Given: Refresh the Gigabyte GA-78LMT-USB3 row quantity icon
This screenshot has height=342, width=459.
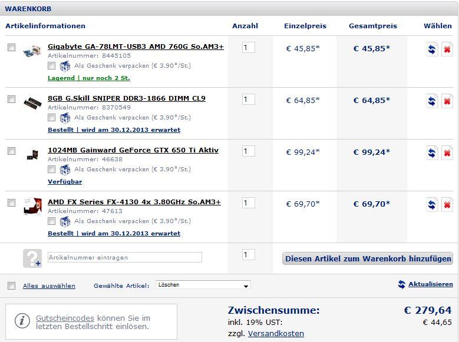Looking at the screenshot, I should click(x=432, y=49).
